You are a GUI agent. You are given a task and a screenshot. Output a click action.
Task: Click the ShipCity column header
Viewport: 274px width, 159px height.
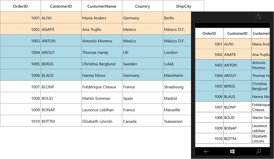pos(184,6)
